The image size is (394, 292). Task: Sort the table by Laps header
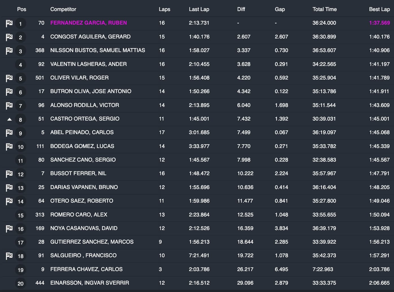click(x=164, y=9)
